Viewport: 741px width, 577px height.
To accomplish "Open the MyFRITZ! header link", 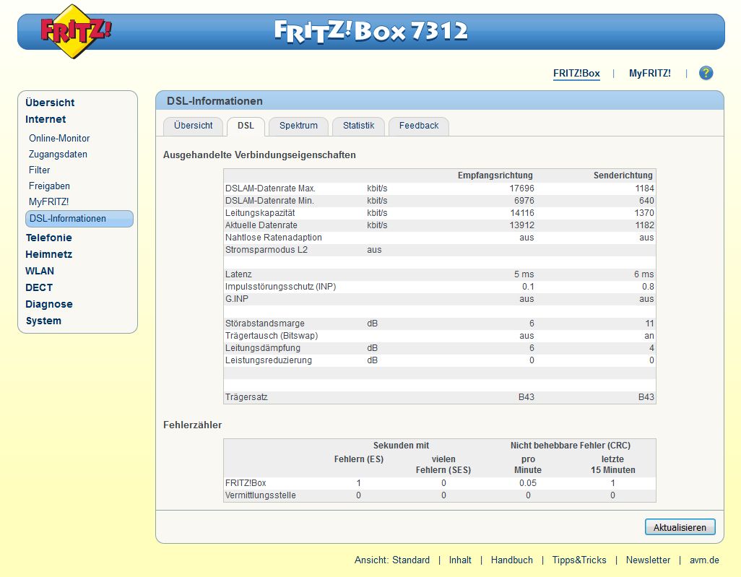I will pyautogui.click(x=649, y=73).
